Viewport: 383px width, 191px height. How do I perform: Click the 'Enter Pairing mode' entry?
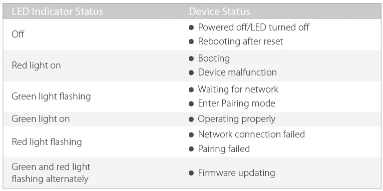click(236, 103)
